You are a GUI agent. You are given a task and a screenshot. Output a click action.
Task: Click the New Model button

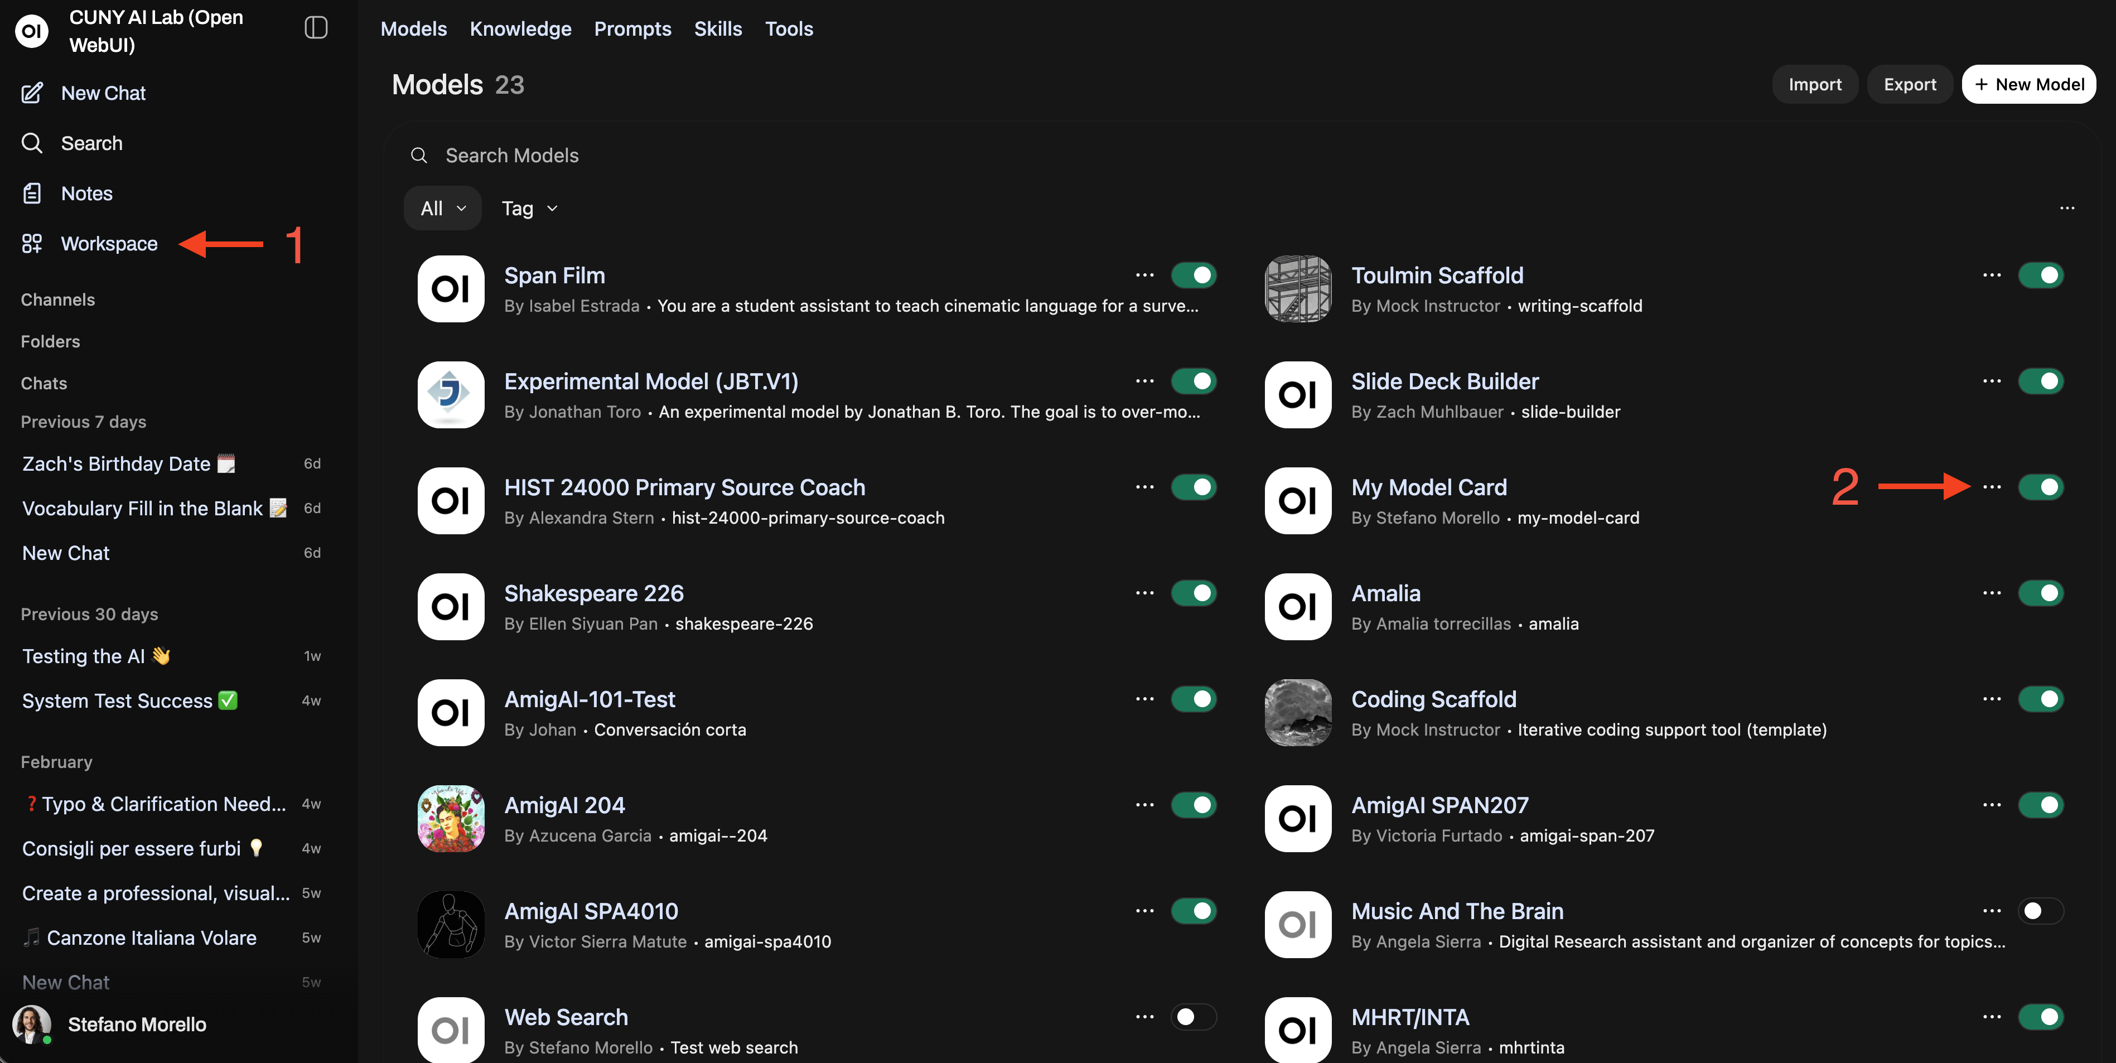point(2028,84)
